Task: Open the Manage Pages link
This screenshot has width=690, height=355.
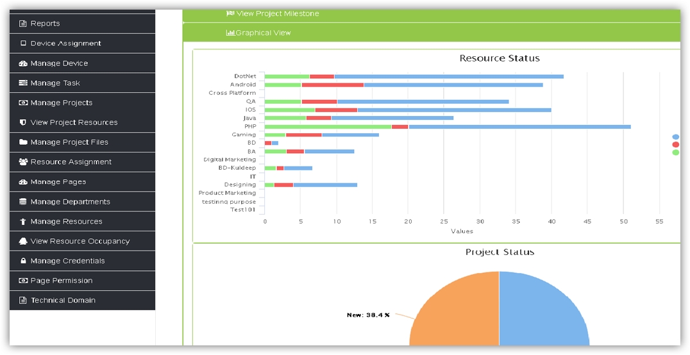Action: (82, 182)
